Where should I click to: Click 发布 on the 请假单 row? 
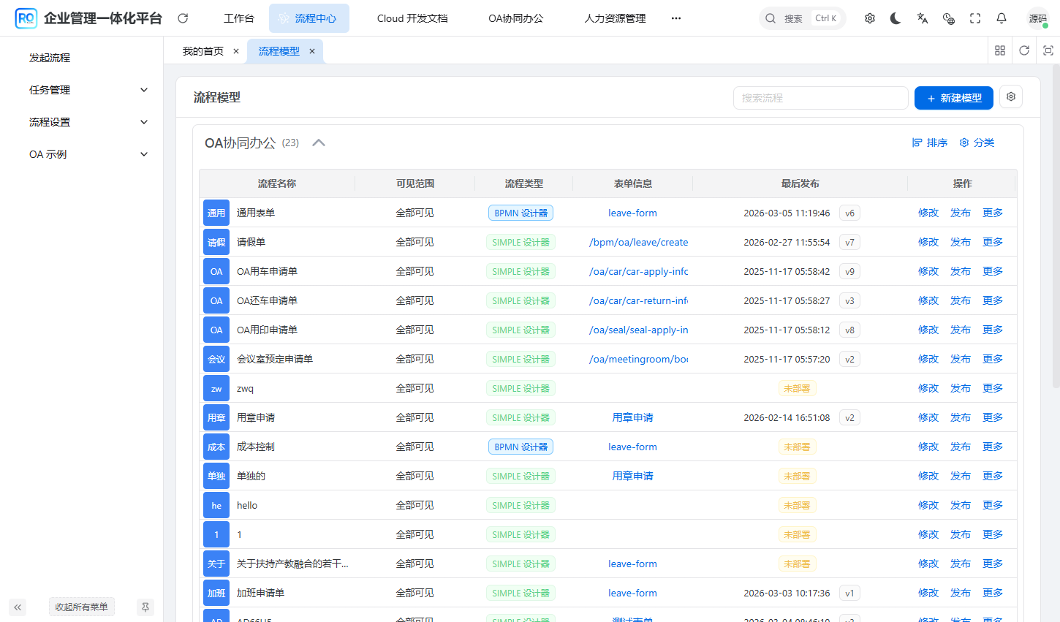[x=961, y=242]
